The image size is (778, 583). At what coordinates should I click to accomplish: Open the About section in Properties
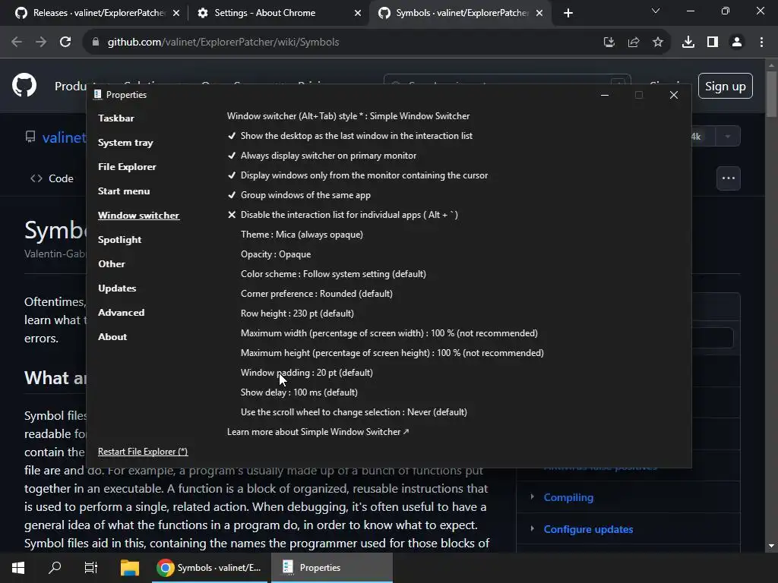112,336
